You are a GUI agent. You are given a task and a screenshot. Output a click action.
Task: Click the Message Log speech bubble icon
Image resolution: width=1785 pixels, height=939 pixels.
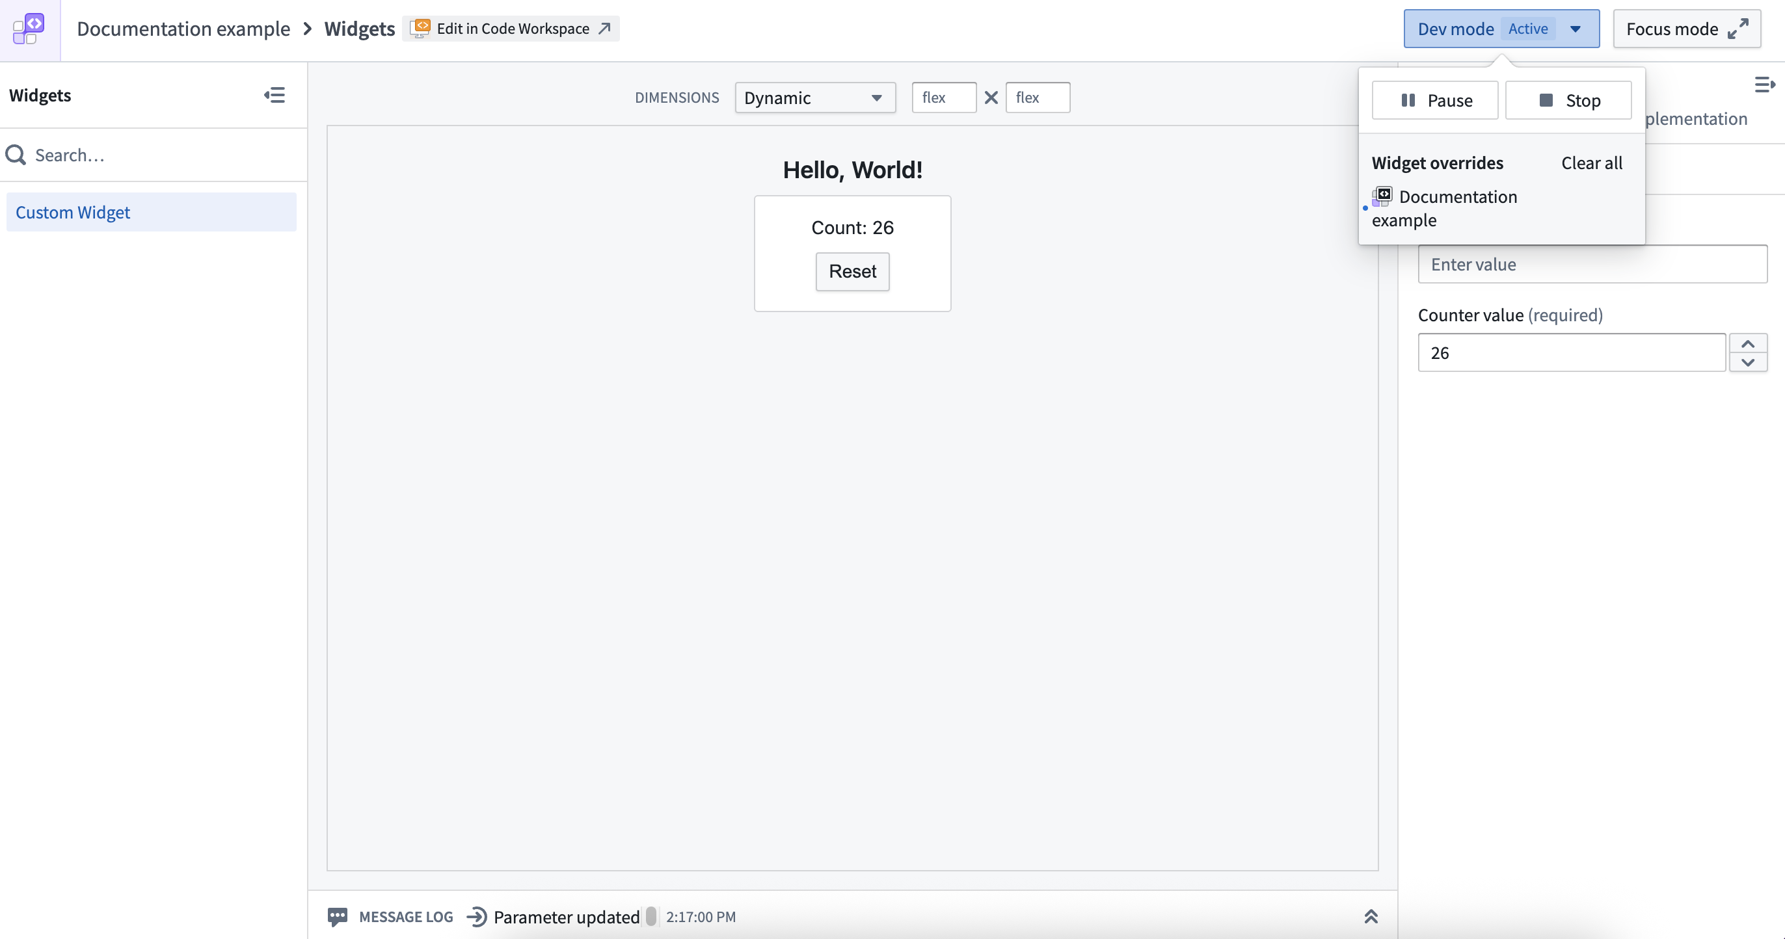point(339,916)
